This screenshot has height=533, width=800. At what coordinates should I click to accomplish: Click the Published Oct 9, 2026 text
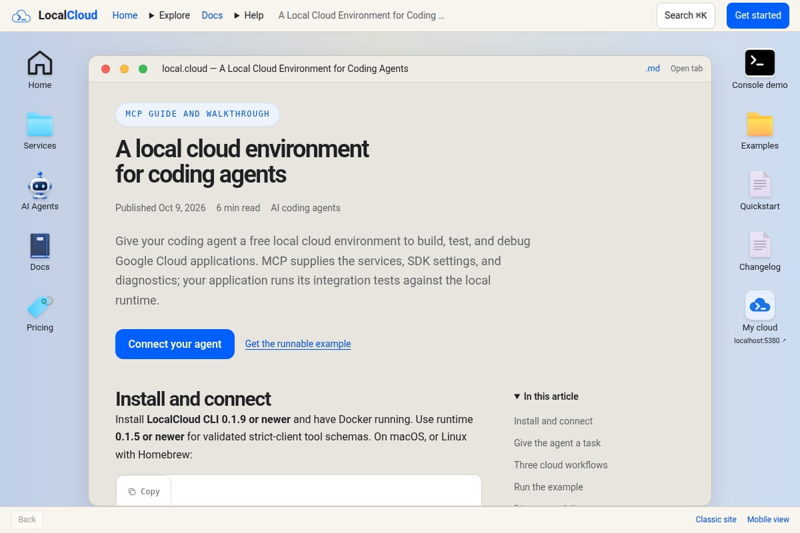pyautogui.click(x=161, y=208)
